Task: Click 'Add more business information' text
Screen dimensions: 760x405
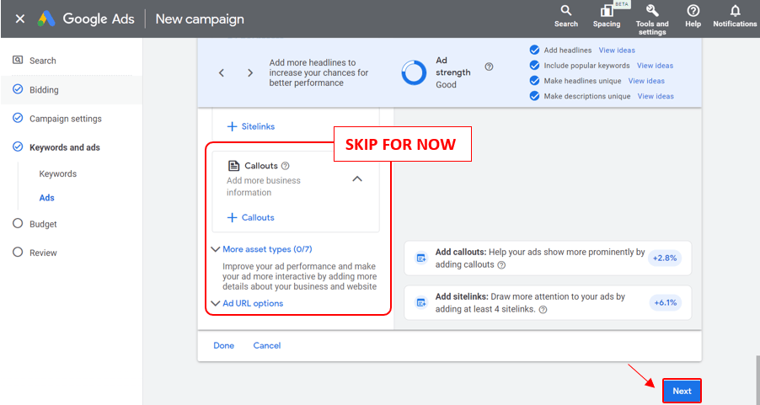Action: [264, 187]
